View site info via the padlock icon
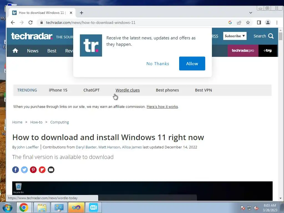284x213 pixels. coord(42,22)
